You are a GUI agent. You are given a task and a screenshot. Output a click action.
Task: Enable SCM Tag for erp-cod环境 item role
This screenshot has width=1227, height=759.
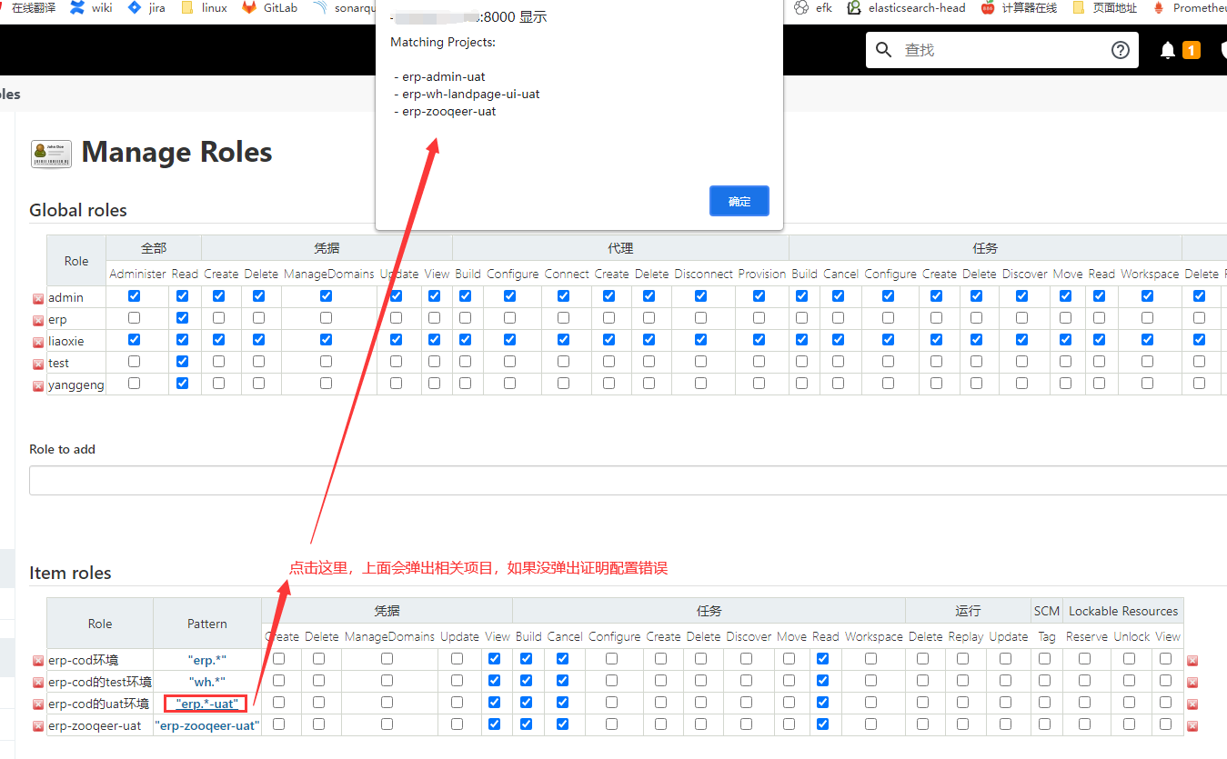click(1044, 659)
